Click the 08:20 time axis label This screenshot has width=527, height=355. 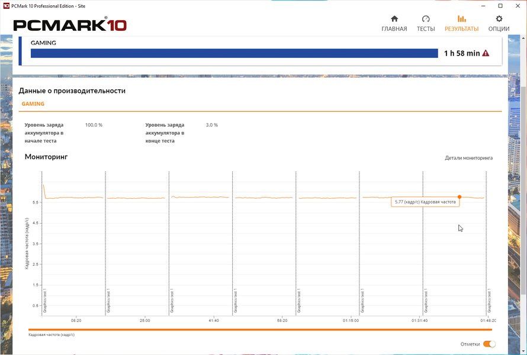tap(76, 321)
